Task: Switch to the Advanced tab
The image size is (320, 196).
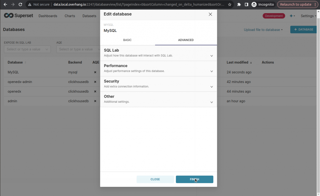Action: tap(186, 40)
